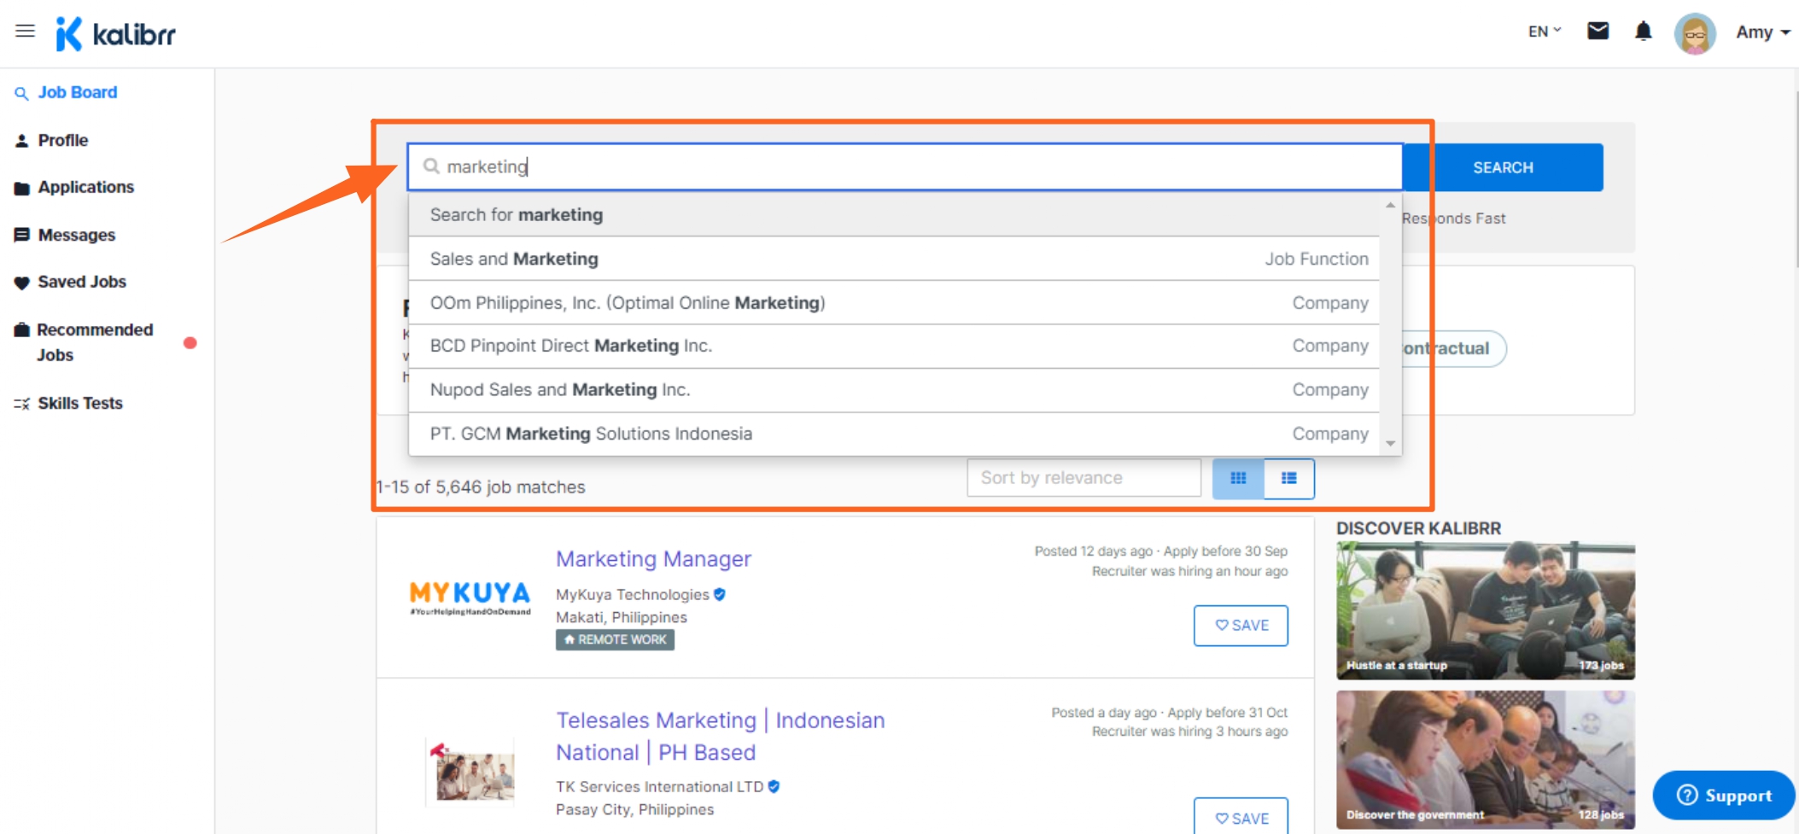Screen dimensions: 1799x834
Task: Open the EN language dropdown
Action: pos(1544,32)
